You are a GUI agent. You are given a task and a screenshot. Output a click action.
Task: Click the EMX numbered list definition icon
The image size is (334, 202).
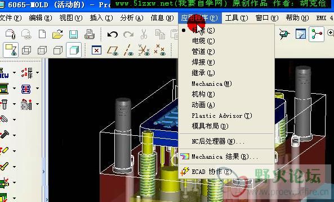tap(27, 73)
